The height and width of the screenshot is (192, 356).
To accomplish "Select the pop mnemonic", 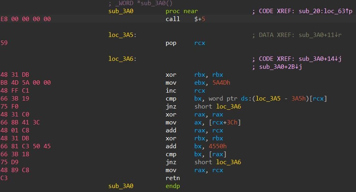I will (171, 43).
